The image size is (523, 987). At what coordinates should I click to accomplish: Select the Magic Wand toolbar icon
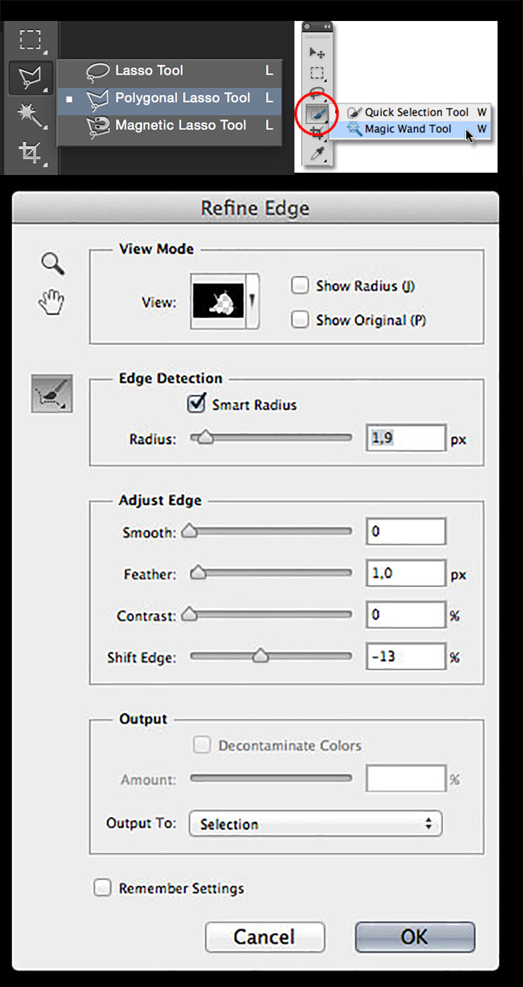coord(30,114)
